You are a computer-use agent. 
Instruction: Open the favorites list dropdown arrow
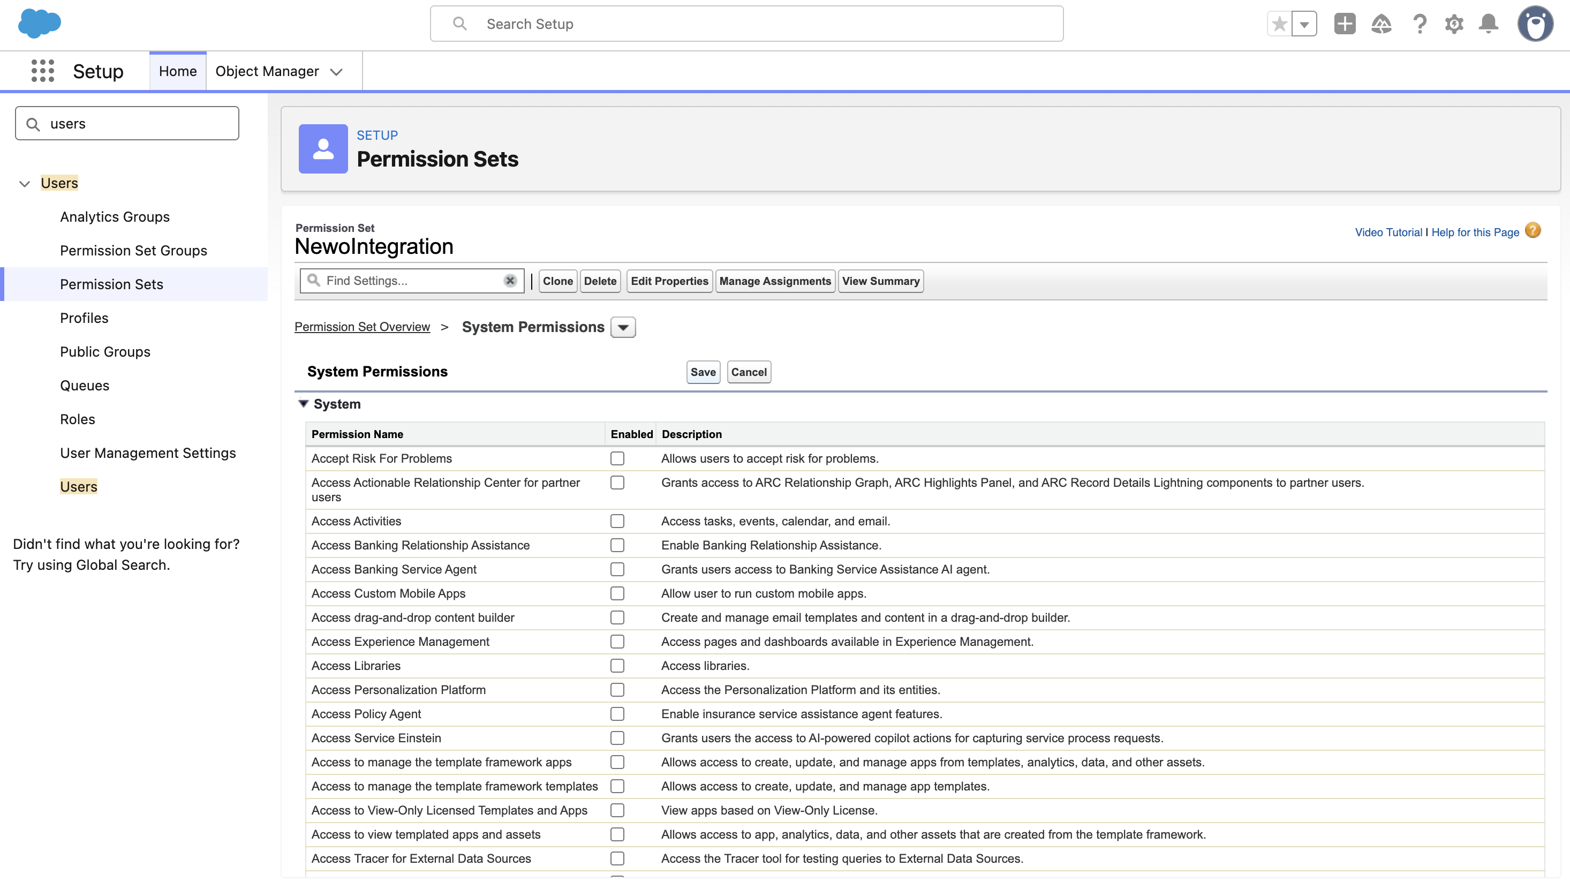[1304, 24]
